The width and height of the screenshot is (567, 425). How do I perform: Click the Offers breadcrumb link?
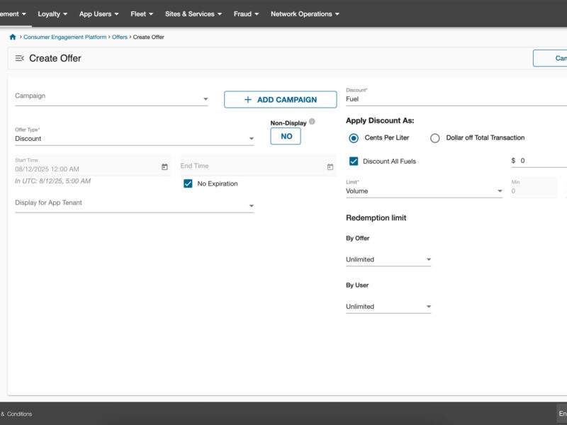(119, 36)
